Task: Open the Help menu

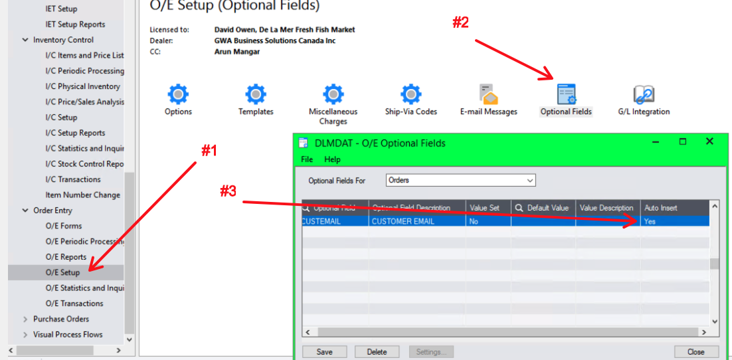Action: click(x=332, y=159)
